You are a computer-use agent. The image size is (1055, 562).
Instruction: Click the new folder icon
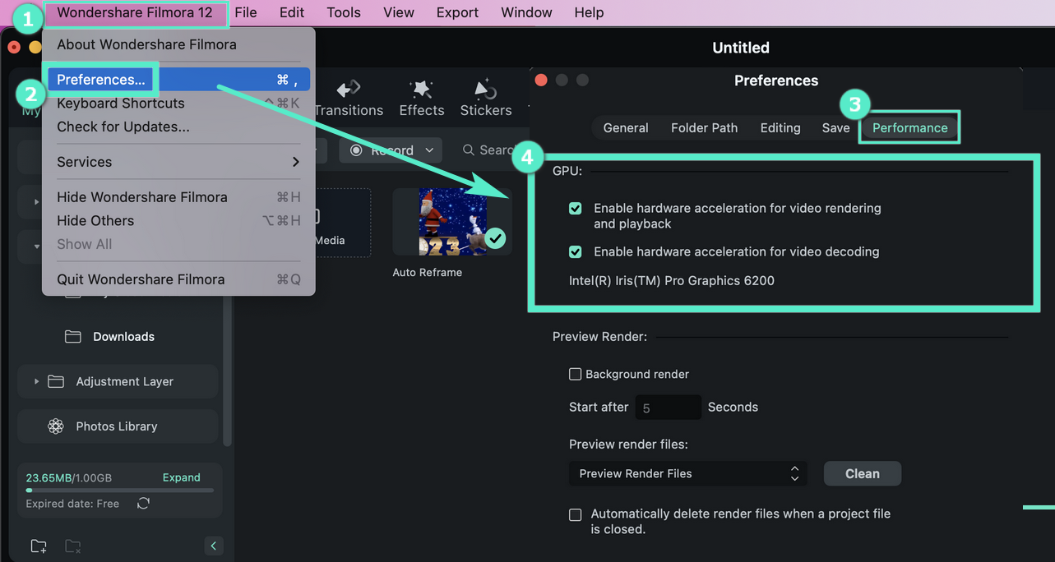click(39, 546)
